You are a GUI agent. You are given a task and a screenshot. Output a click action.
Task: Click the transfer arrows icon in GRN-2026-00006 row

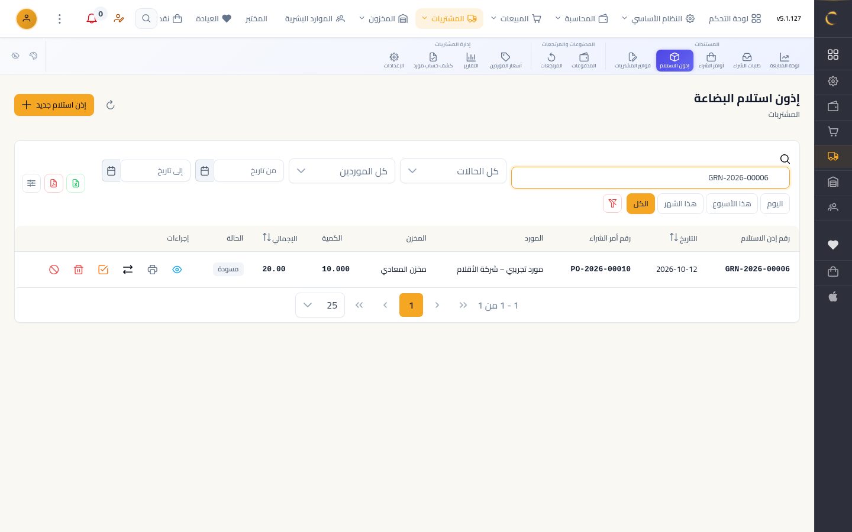pyautogui.click(x=128, y=270)
